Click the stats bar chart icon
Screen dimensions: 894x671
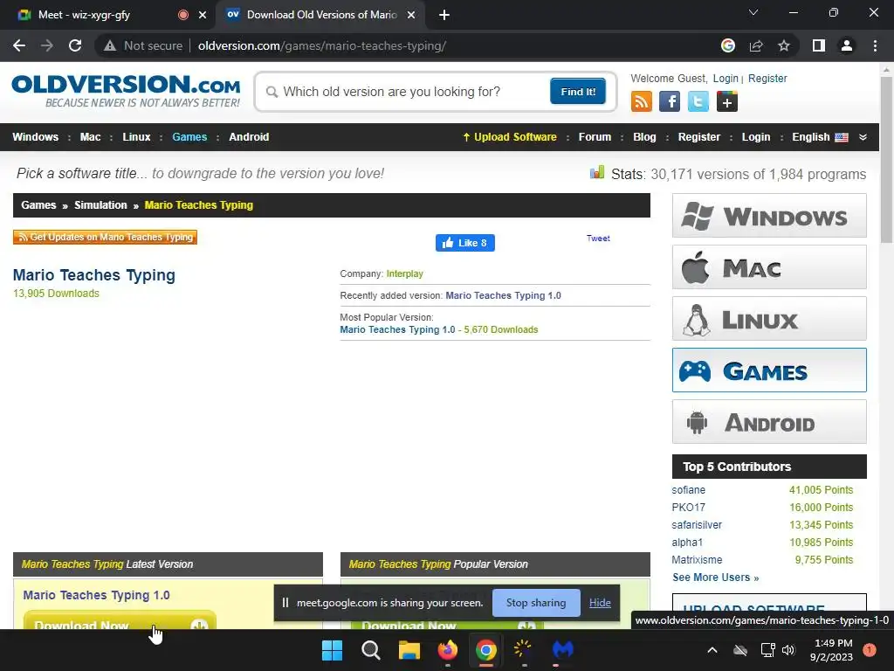(x=597, y=172)
